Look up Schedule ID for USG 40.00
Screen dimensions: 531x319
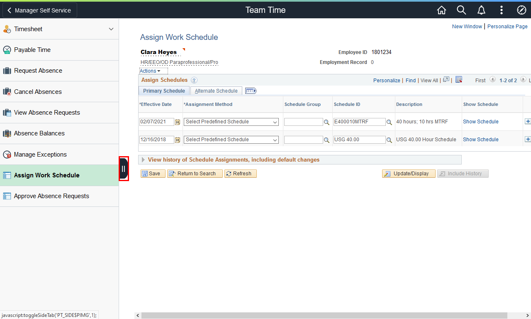tap(389, 140)
